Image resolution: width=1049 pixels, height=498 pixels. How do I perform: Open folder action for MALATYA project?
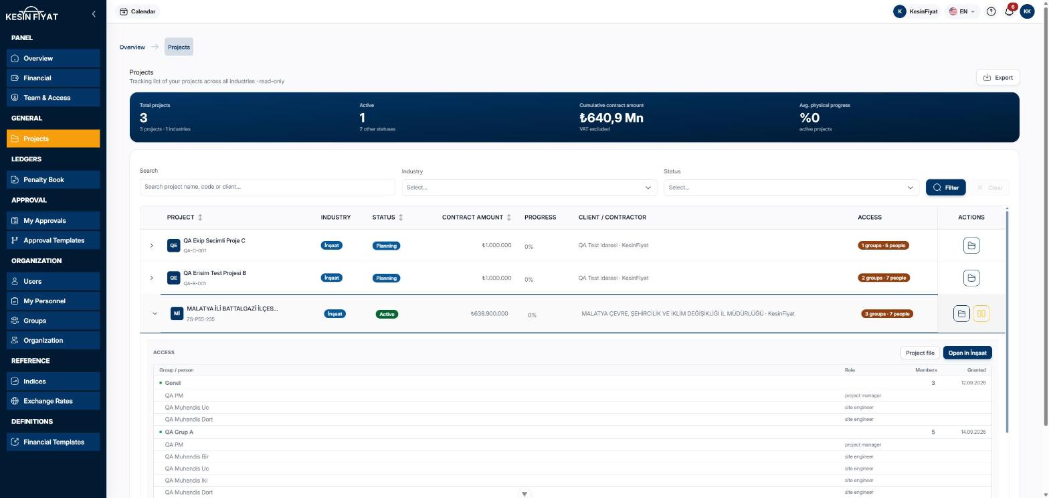(x=961, y=313)
